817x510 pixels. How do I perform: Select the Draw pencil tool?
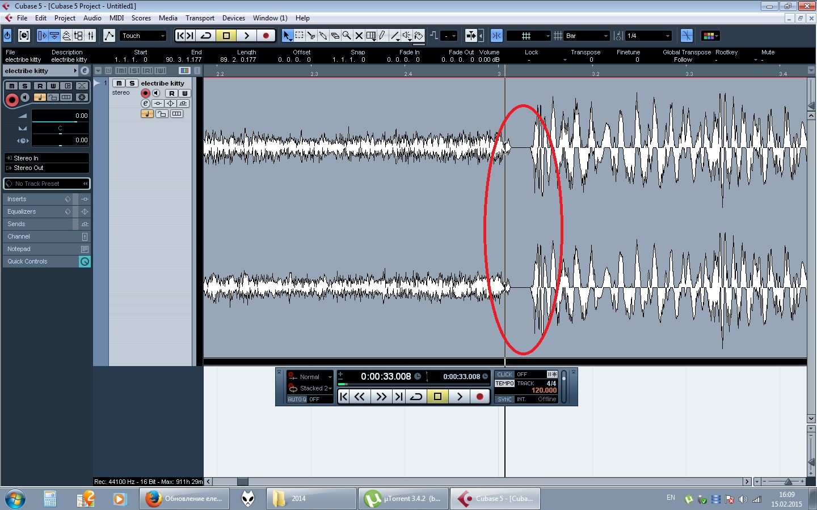pos(382,36)
